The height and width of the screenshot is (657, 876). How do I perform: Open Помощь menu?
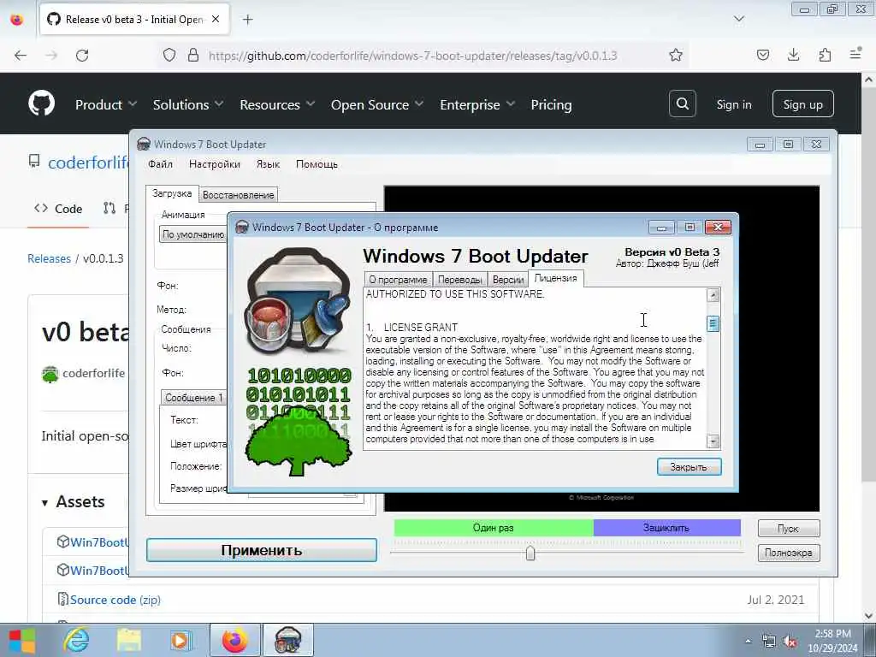pos(317,163)
